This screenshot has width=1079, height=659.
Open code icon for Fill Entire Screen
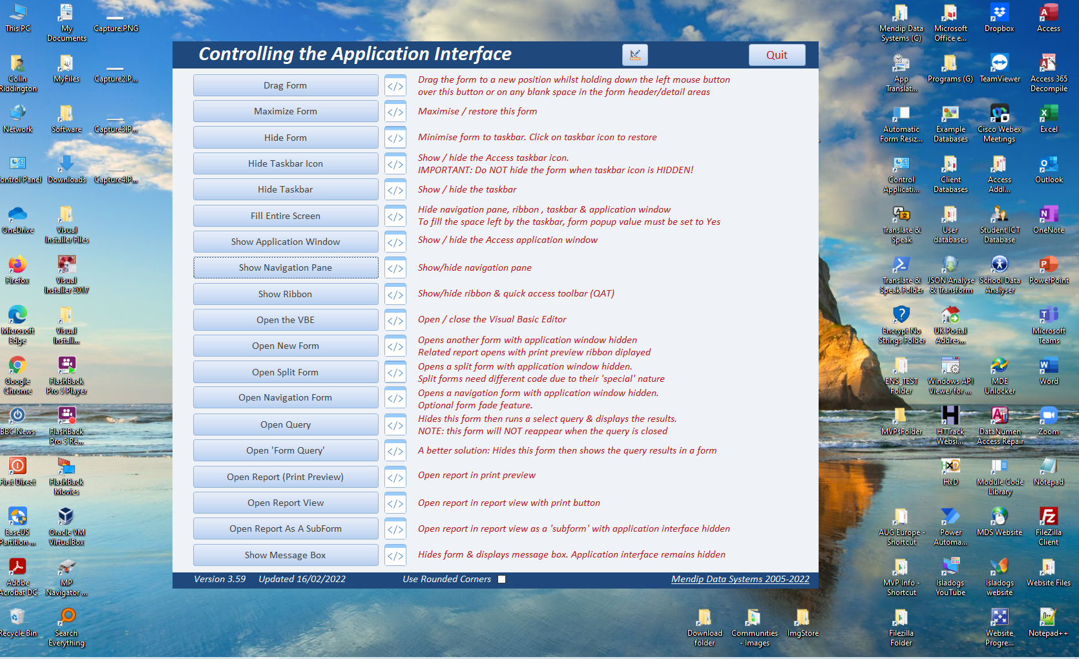(395, 216)
